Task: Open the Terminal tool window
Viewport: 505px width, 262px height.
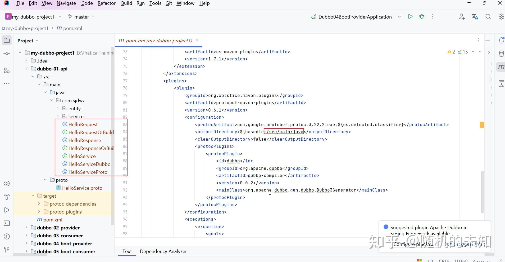Action: (x=7, y=223)
